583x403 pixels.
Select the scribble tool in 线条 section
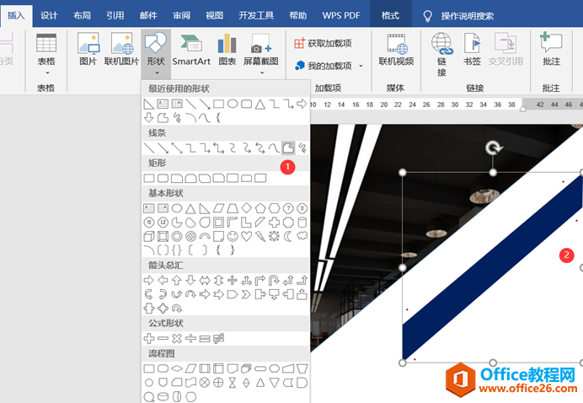tap(302, 148)
